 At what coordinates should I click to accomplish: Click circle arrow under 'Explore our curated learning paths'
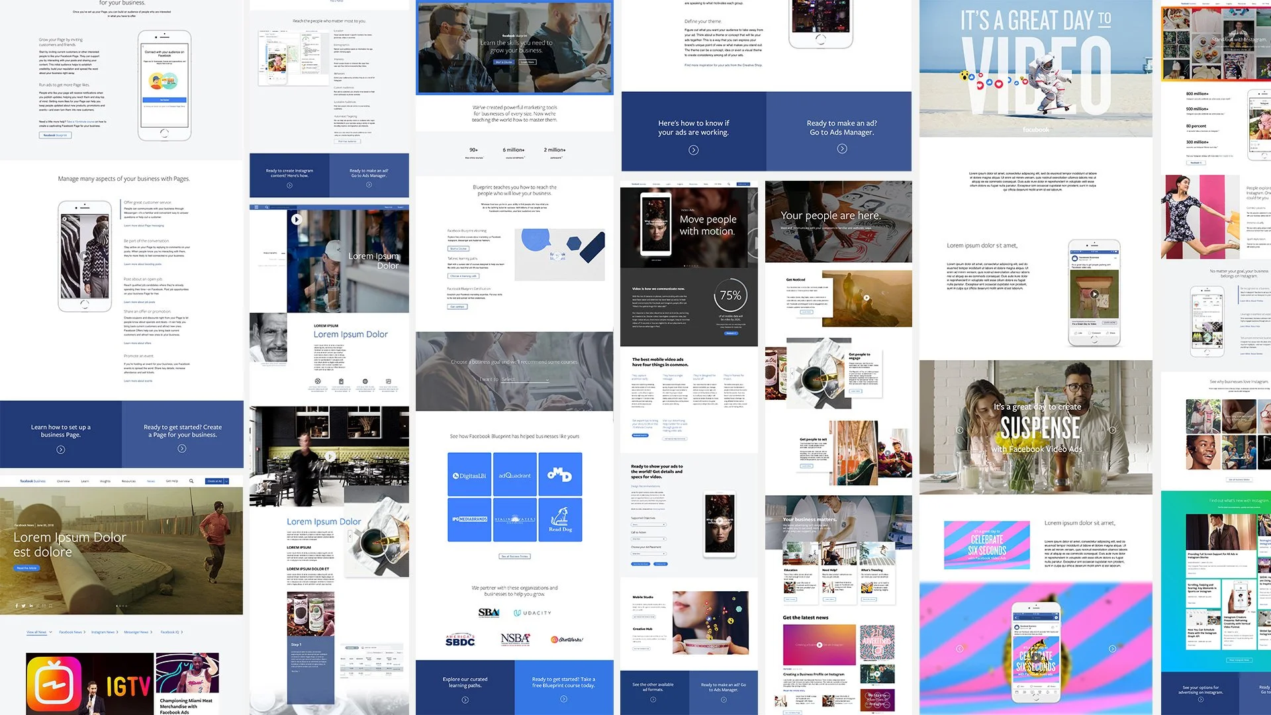[x=465, y=700]
